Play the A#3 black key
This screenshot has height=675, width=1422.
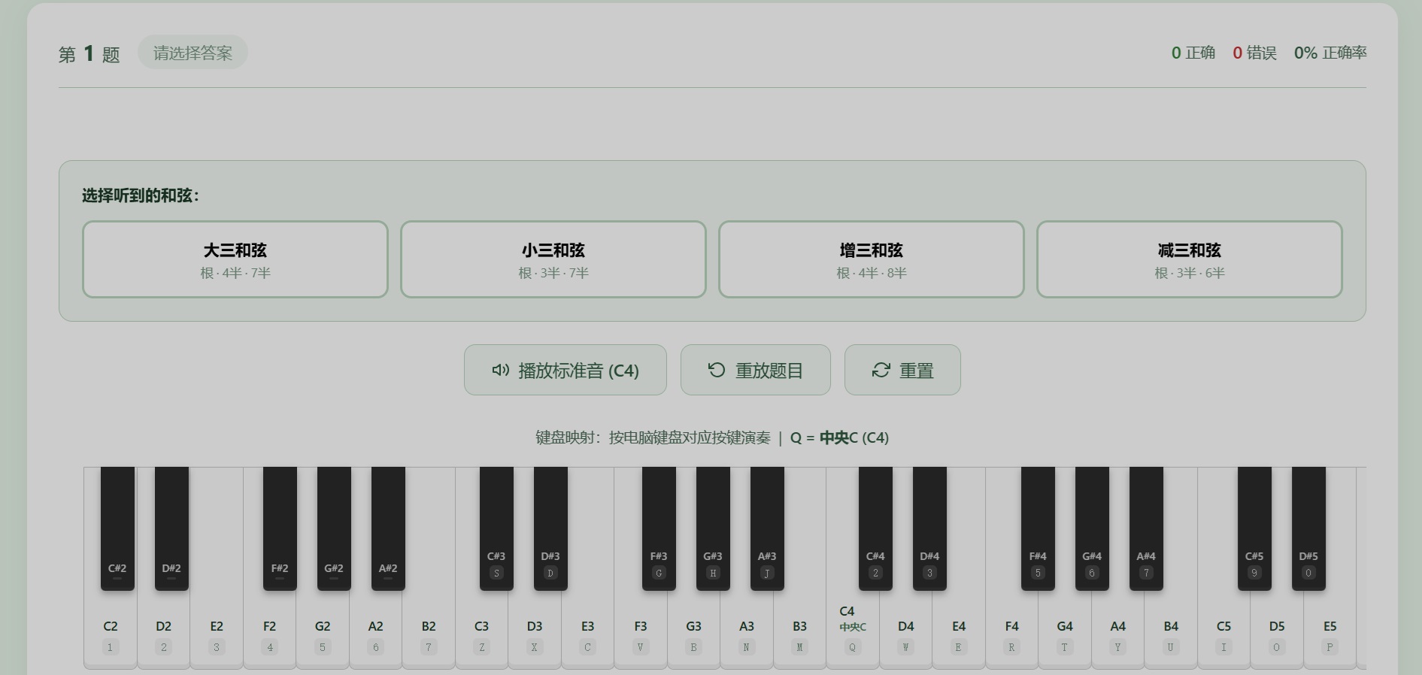767,528
